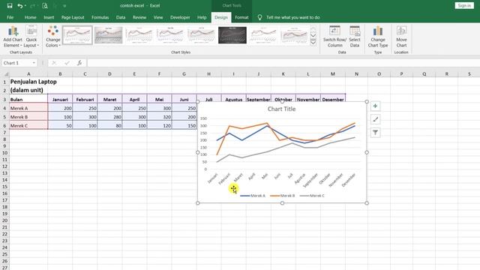Screen dimensions: 480x270
Task: Click the Name Box showing Chart 1
Action: 16,63
